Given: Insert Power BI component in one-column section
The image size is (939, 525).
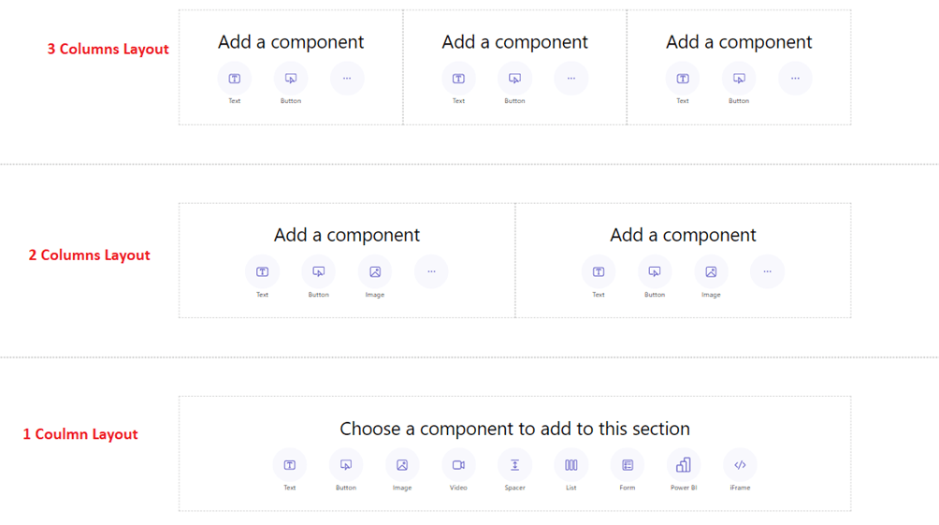Looking at the screenshot, I should coord(684,465).
